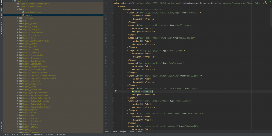Click 'gift_messages_checkout_small_image' id value
This screenshot has height=136, width=272.
pyautogui.click(x=160, y=113)
